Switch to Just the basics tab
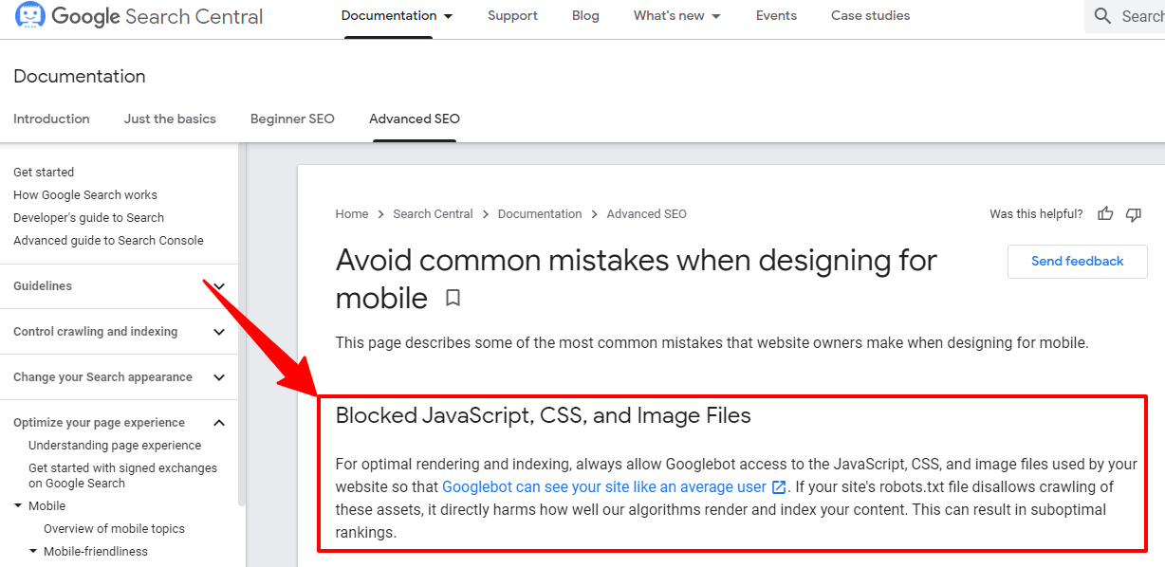The height and width of the screenshot is (567, 1165). click(170, 119)
